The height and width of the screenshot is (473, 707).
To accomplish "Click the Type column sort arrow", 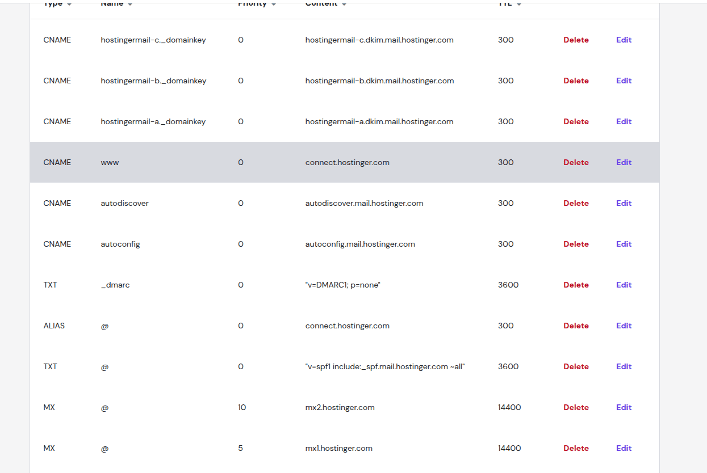I will point(70,3).
